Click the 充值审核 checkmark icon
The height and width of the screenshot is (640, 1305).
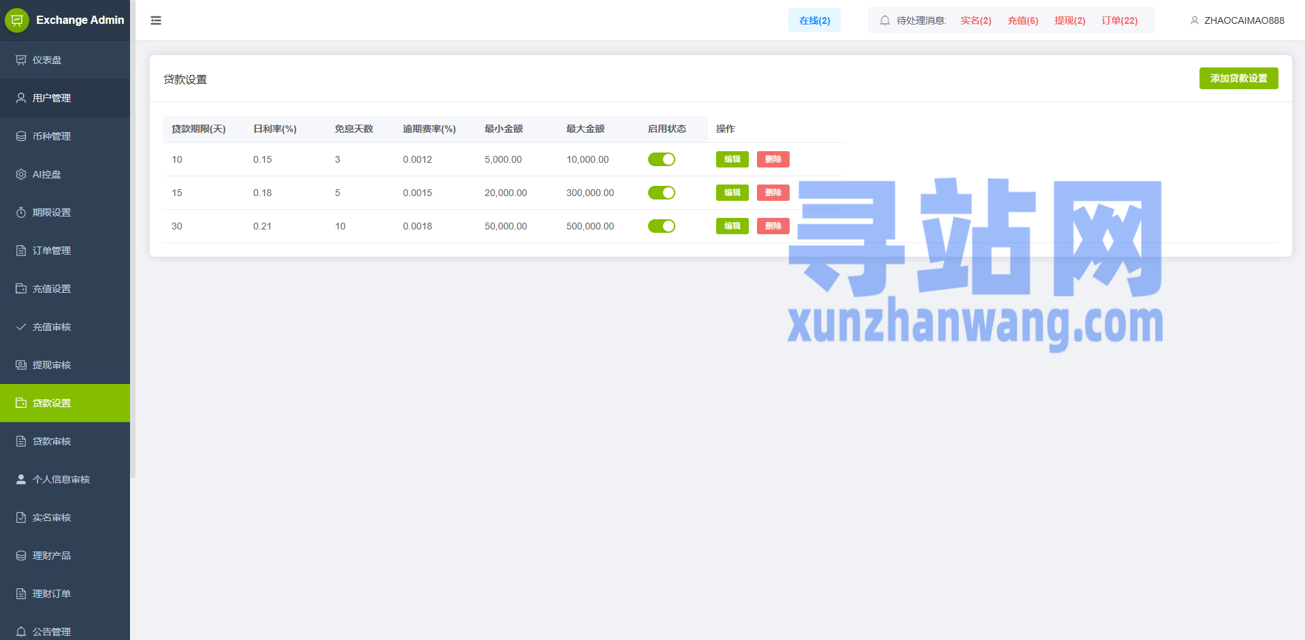pos(21,327)
